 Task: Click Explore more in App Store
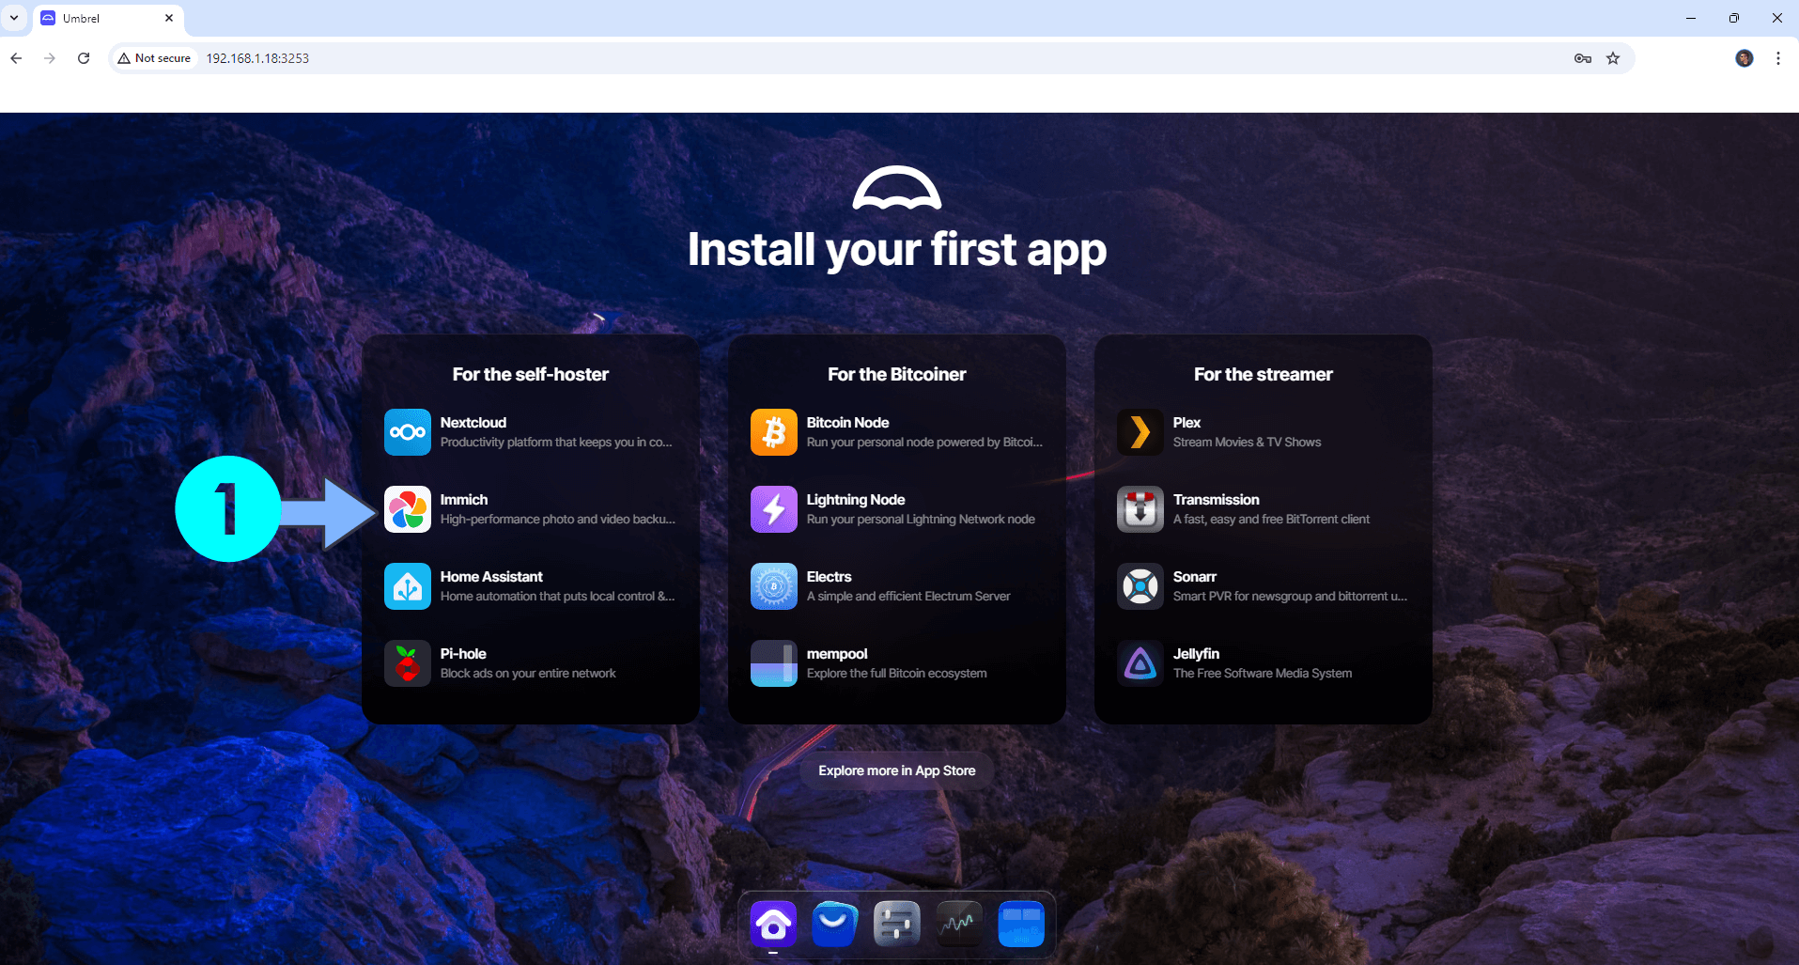pos(897,770)
